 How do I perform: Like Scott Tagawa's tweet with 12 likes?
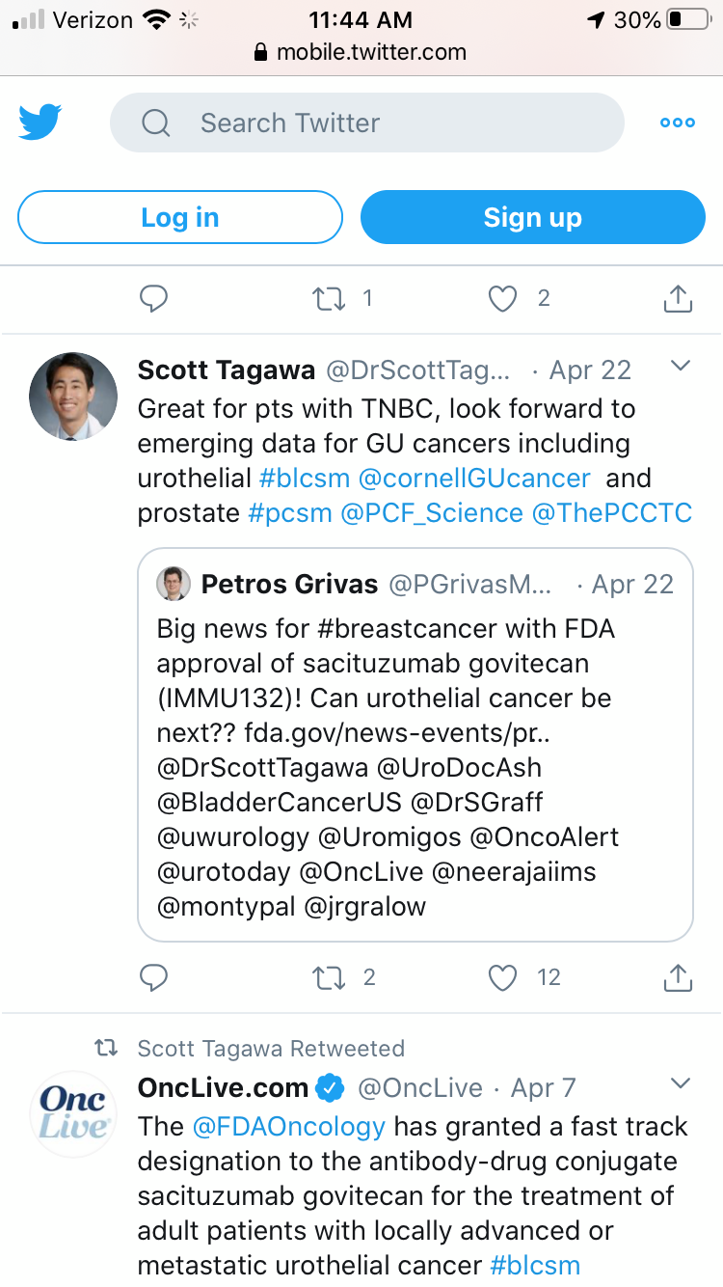(502, 978)
